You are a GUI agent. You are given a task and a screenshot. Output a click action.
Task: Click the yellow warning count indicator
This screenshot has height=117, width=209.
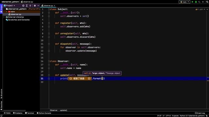[x=197, y=9]
